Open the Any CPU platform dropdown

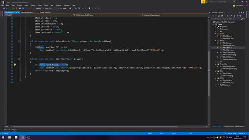[52, 9]
